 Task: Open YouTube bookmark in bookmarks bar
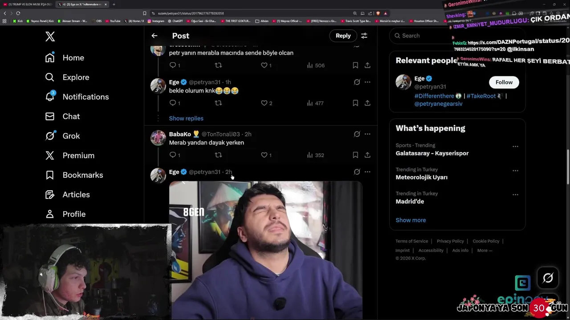tap(113, 21)
